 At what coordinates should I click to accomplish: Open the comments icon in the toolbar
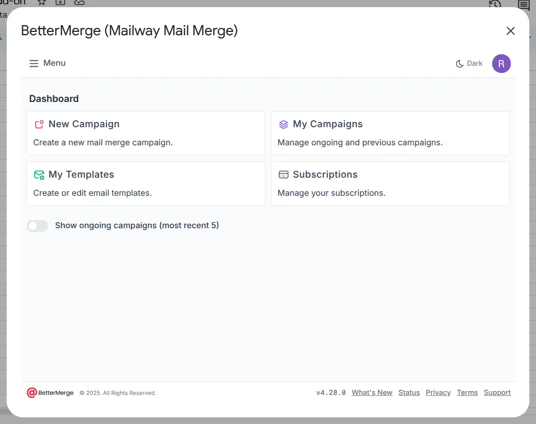tap(523, 5)
